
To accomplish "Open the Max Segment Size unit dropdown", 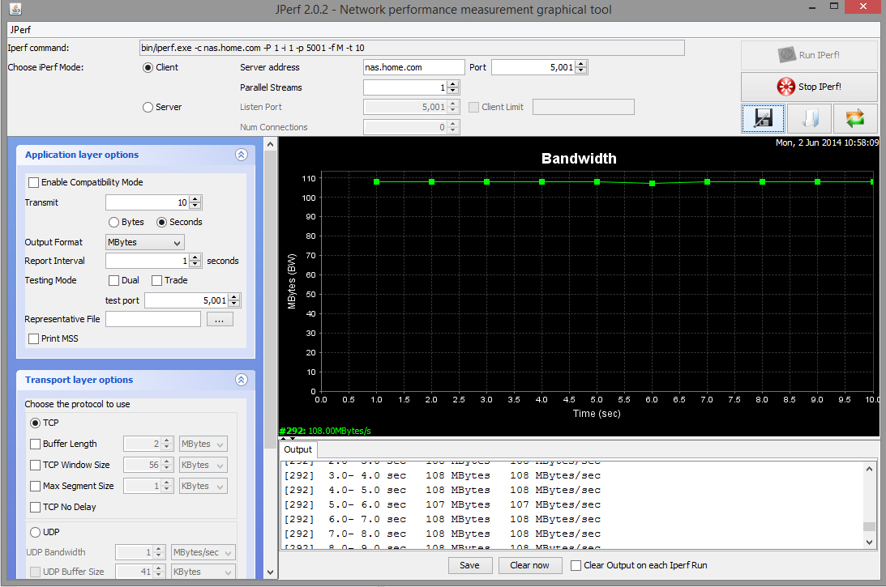I will click(203, 486).
